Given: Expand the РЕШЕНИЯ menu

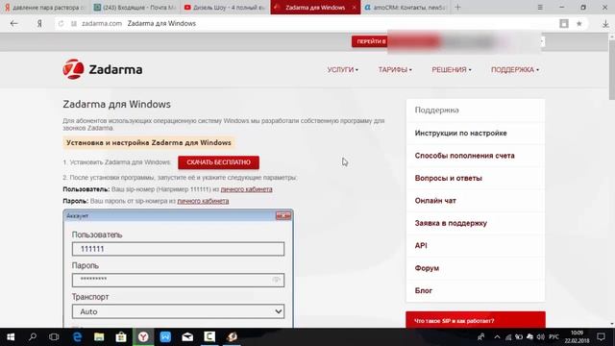Looking at the screenshot, I should pyautogui.click(x=452, y=70).
